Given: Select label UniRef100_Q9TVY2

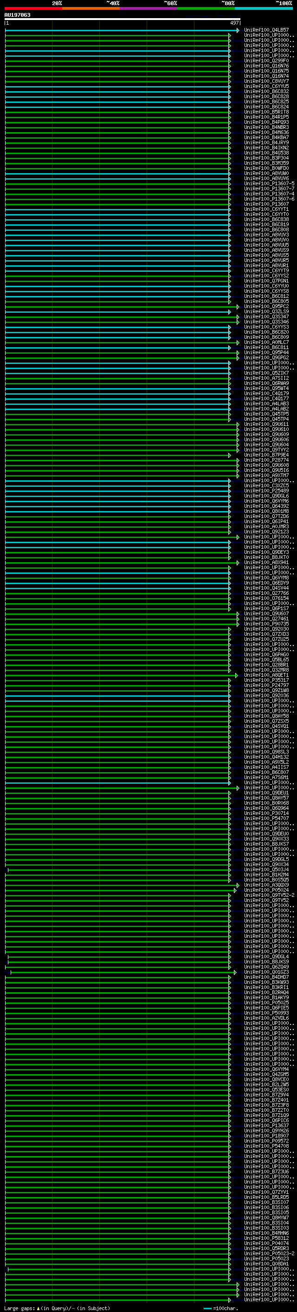Looking at the screenshot, I should 266,450.
